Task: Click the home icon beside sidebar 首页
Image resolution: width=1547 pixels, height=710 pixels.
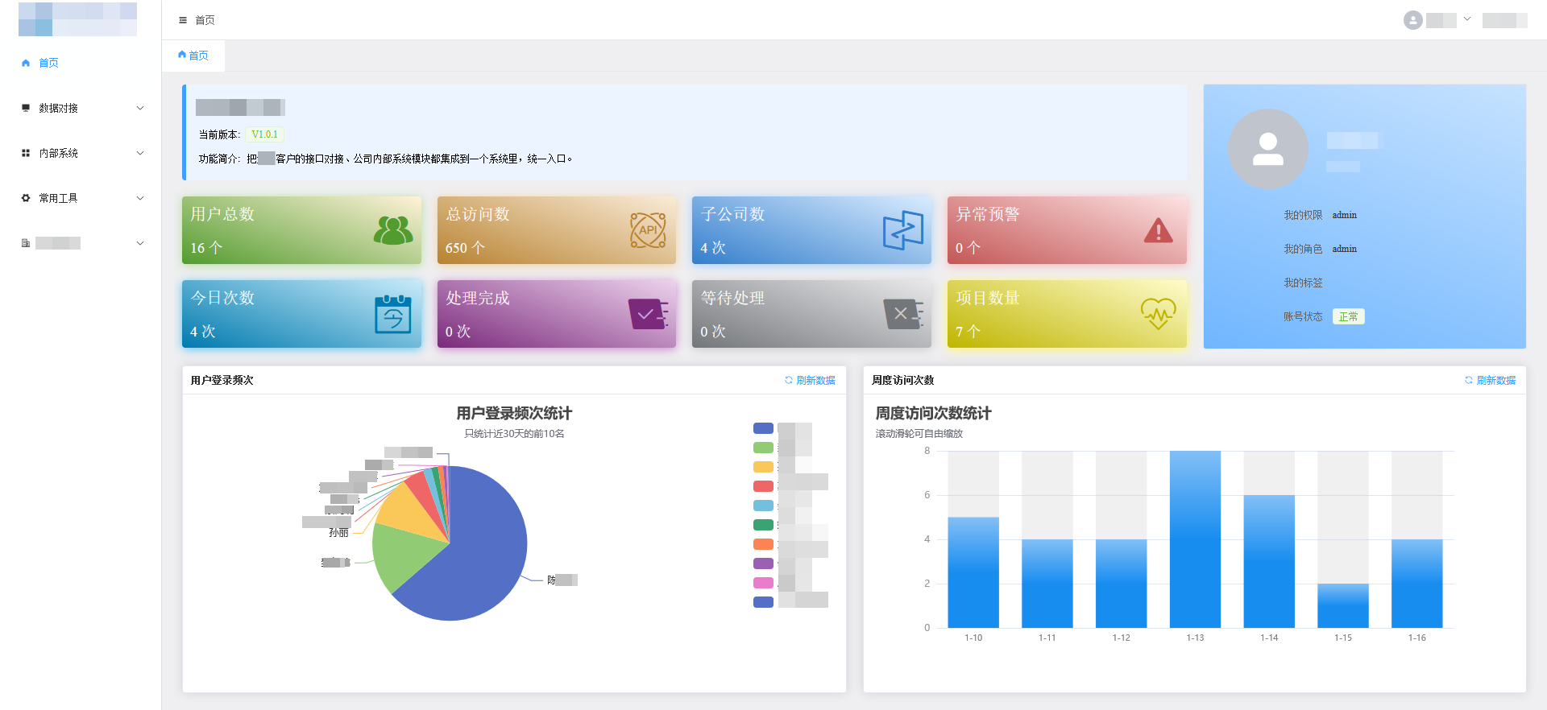Action: click(26, 63)
